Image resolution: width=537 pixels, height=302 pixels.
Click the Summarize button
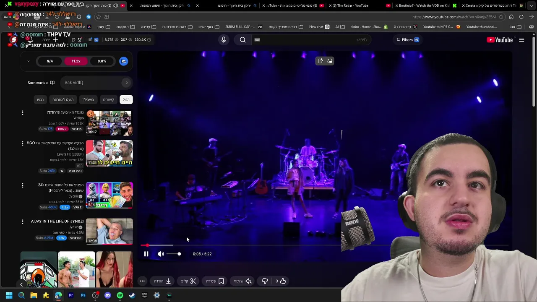pos(41,83)
